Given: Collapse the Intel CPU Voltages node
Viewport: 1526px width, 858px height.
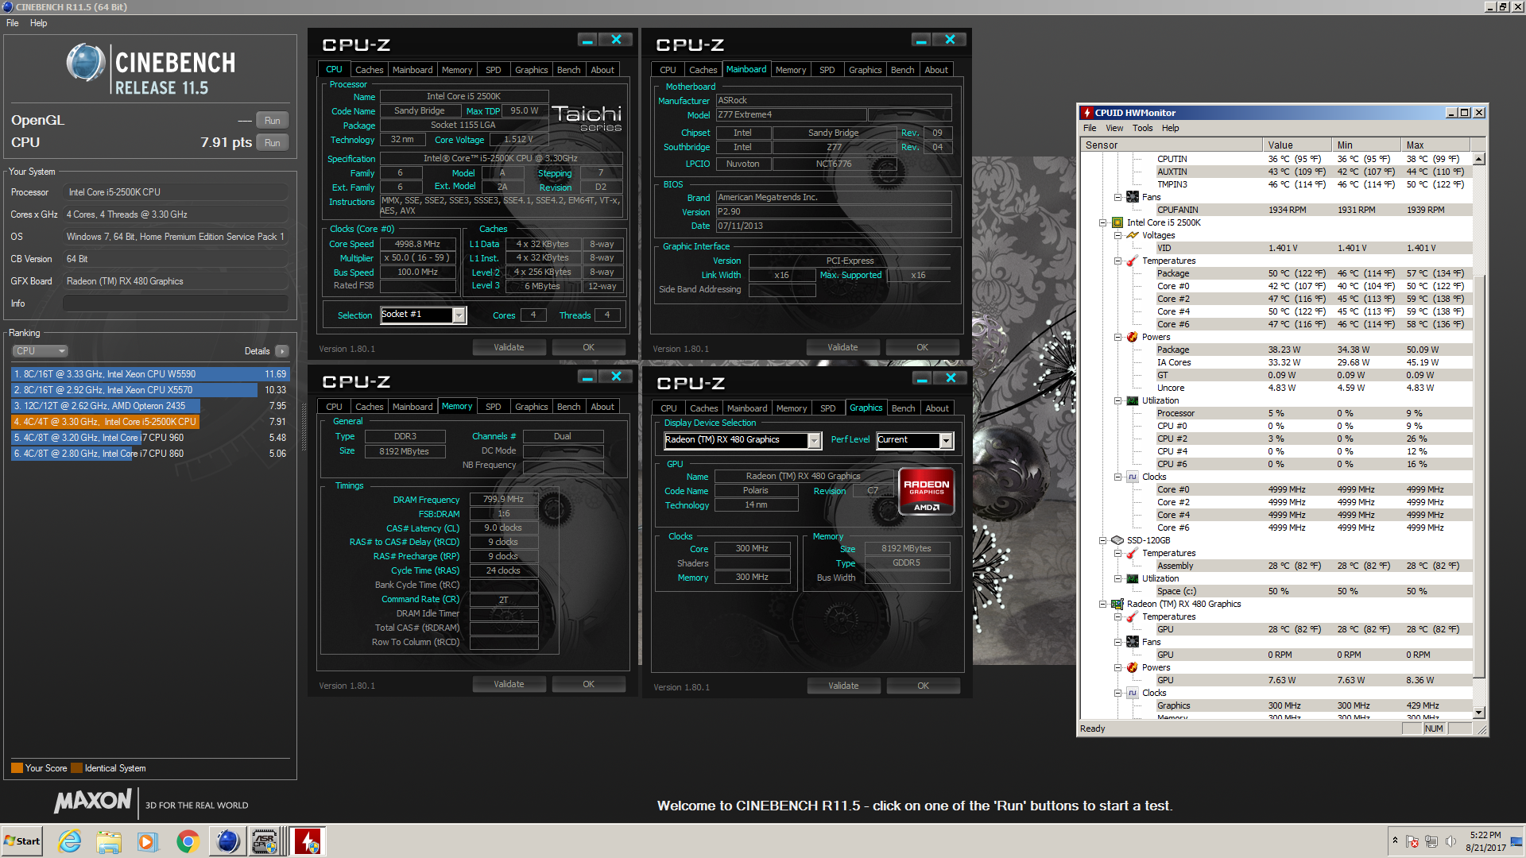Looking at the screenshot, I should tap(1118, 235).
